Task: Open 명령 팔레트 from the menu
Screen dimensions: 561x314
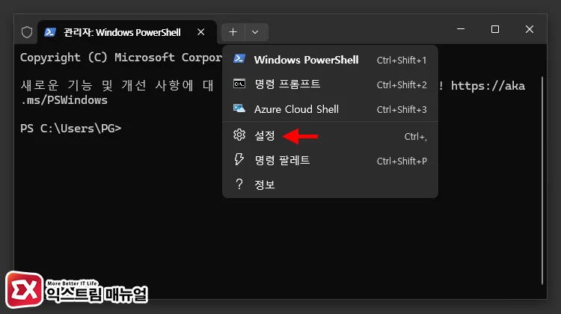Action: coord(282,160)
